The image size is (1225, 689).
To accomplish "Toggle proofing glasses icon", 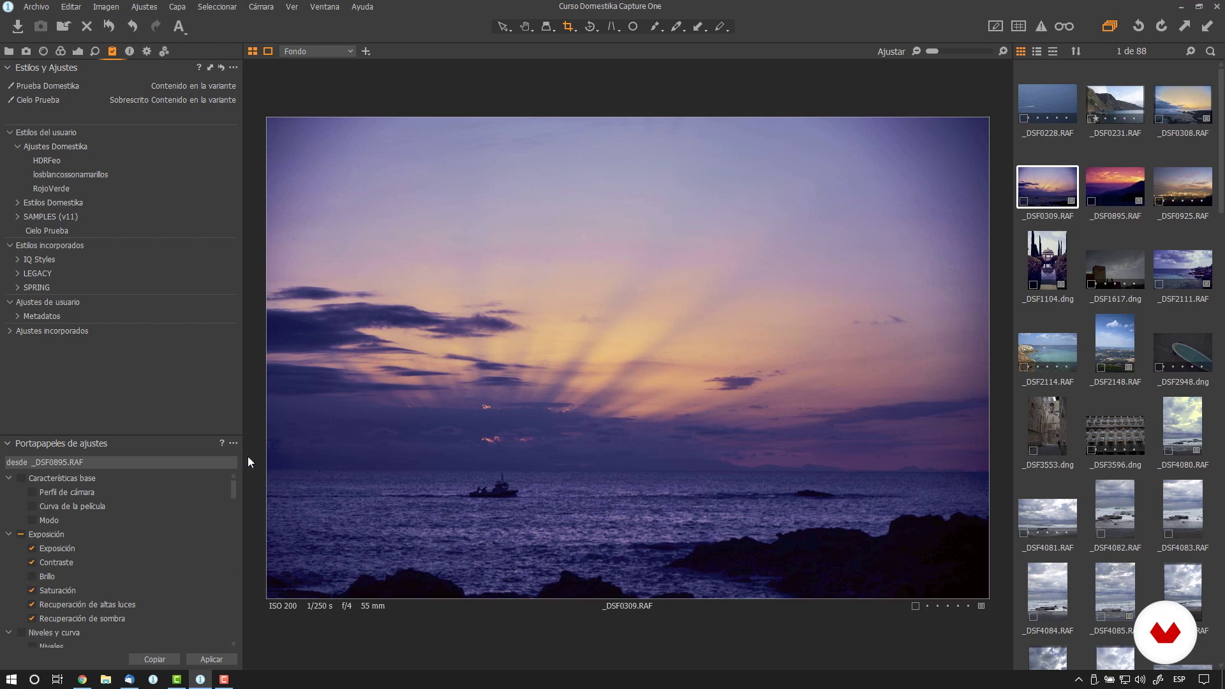I will 1064,26.
